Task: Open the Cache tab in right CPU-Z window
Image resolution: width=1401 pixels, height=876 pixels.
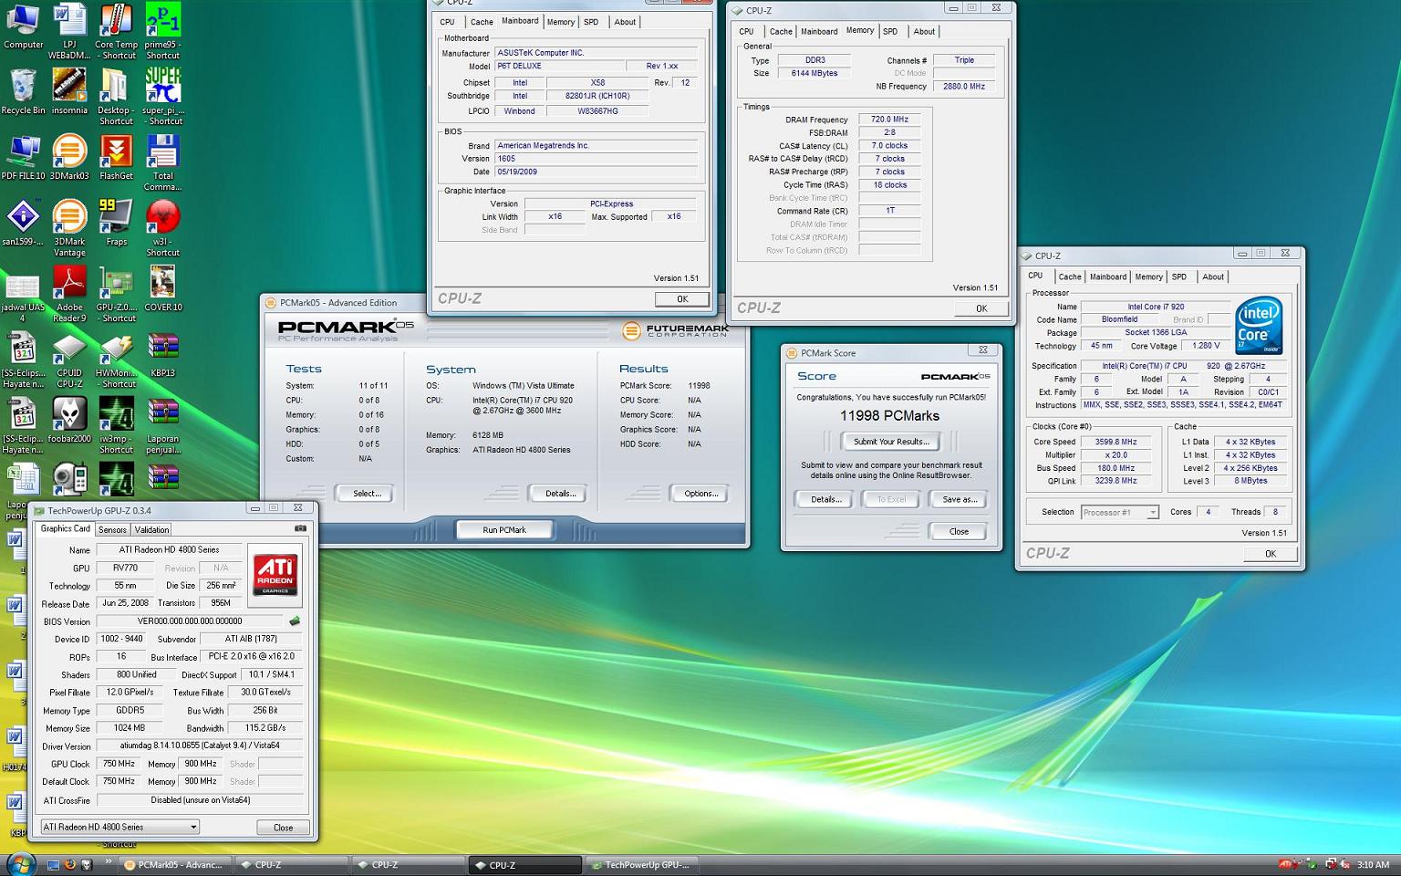Action: [1070, 276]
